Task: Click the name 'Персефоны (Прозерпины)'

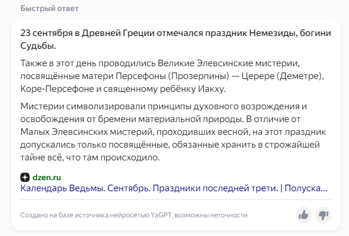Action: click(172, 76)
